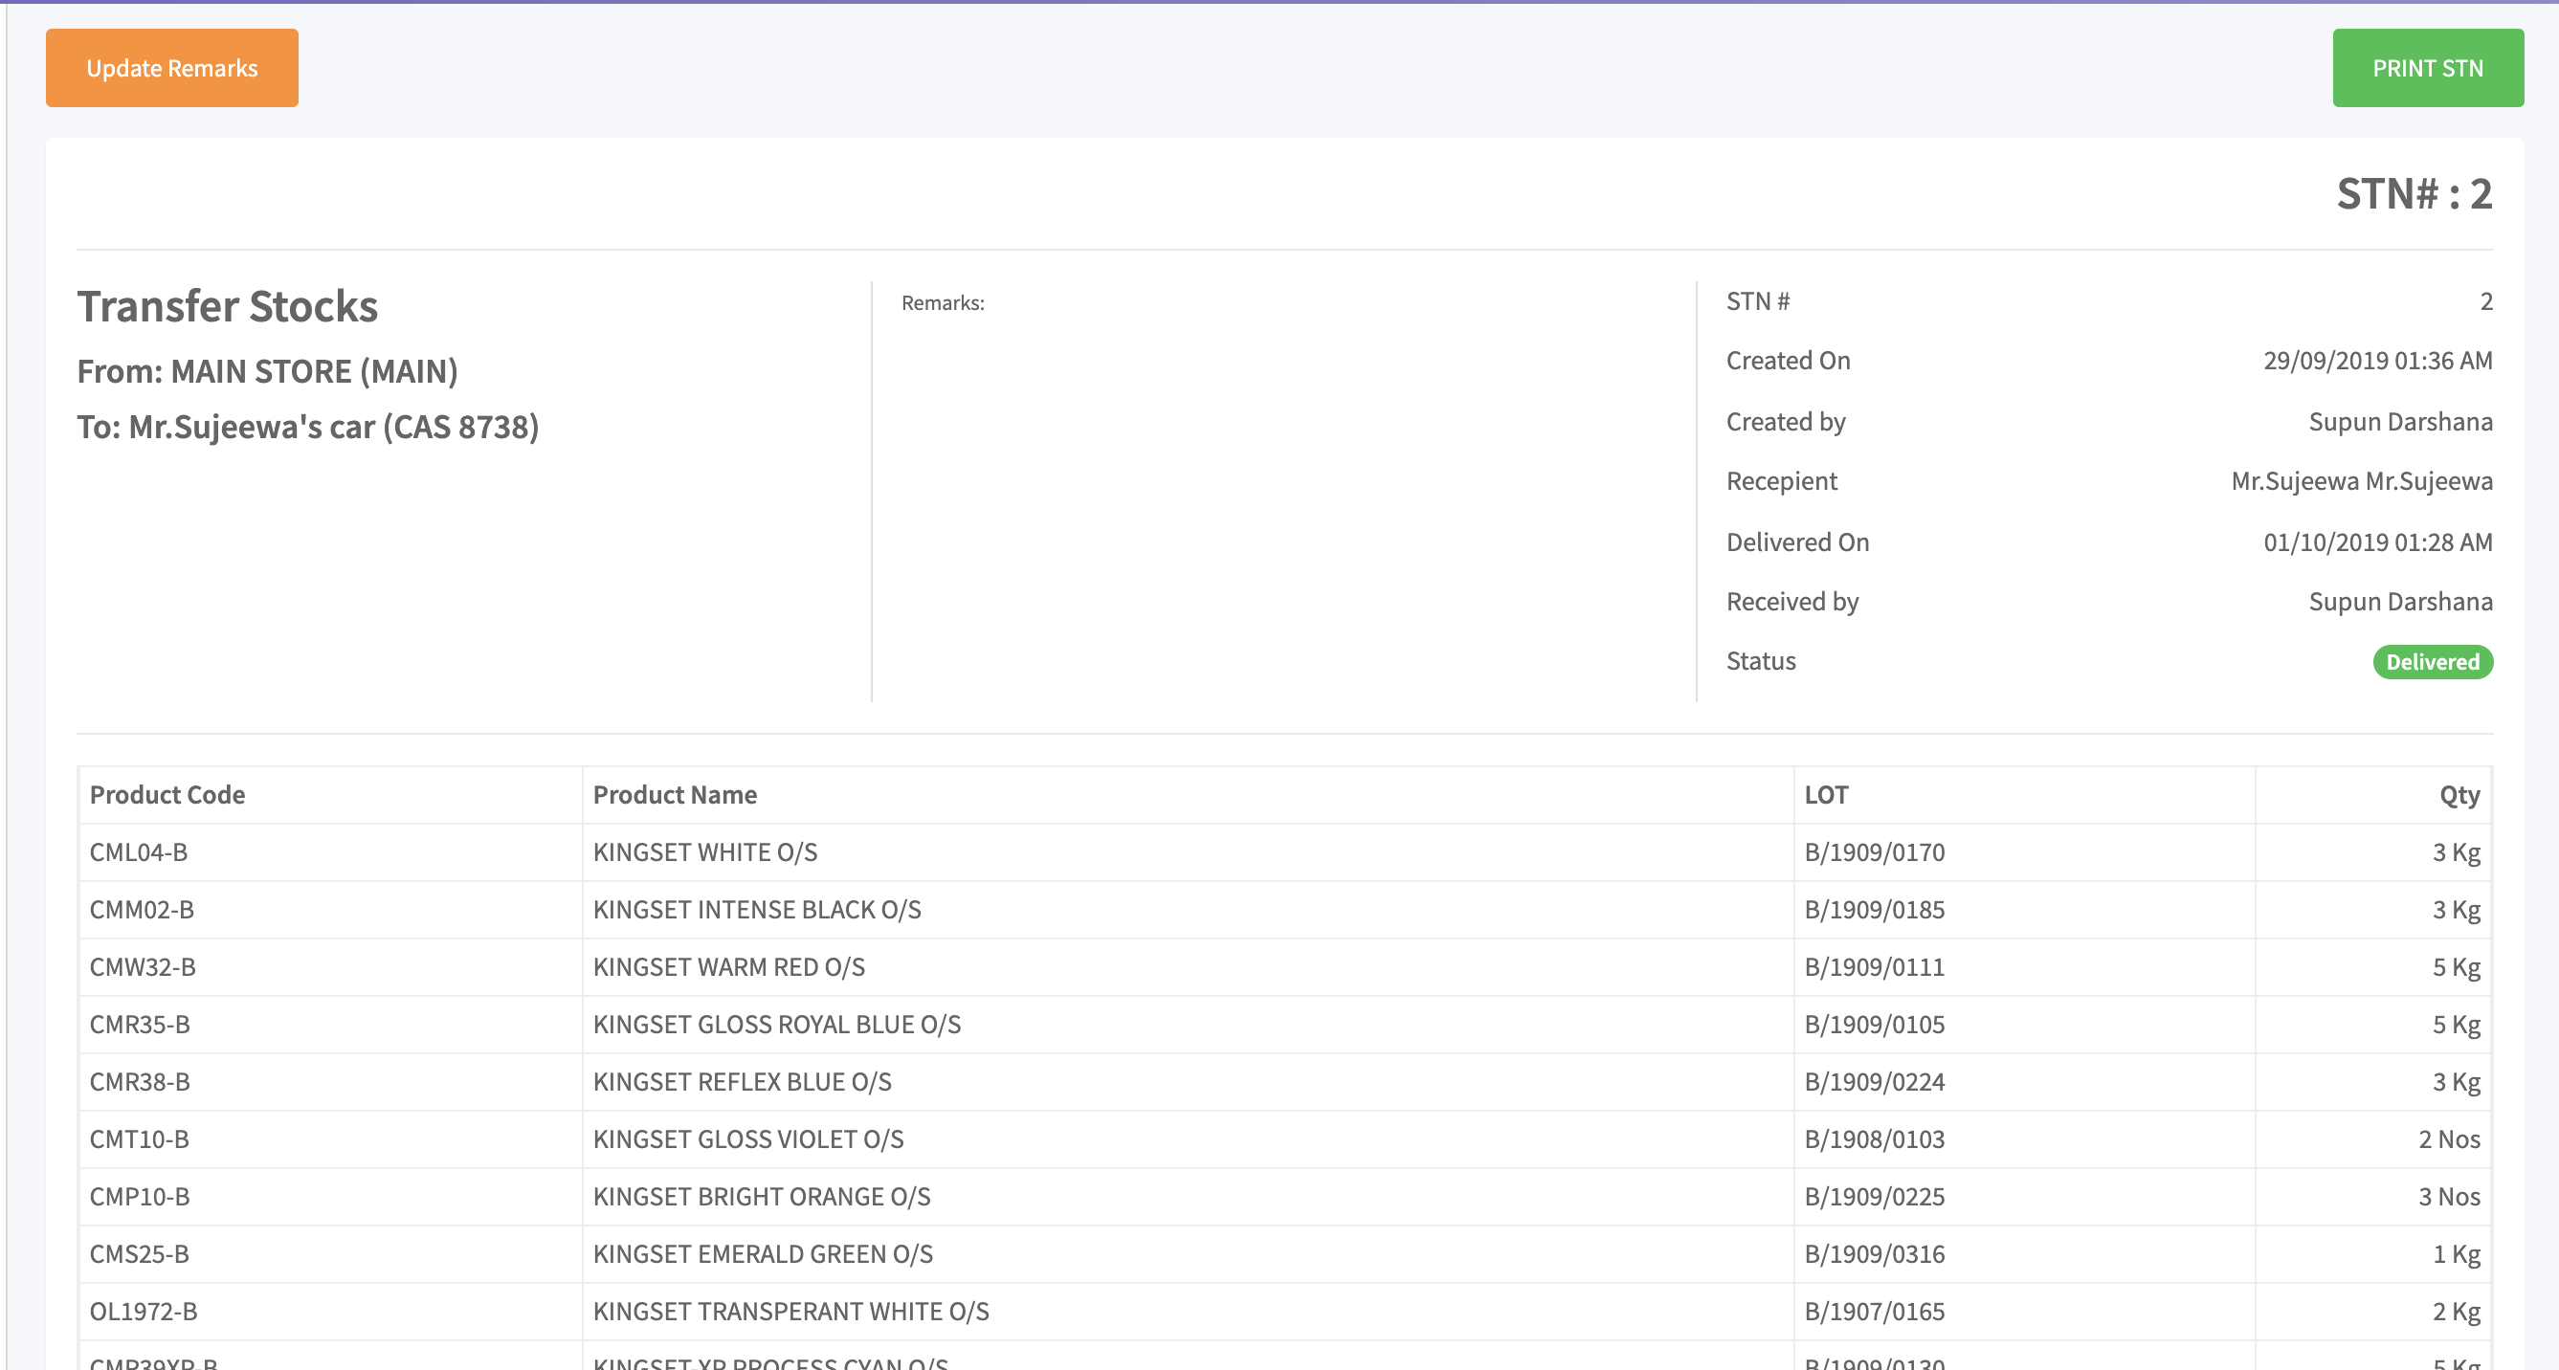Click the 2 Nos quantity cell
Viewport: 2559px width, 1370px height.
tap(2449, 1139)
